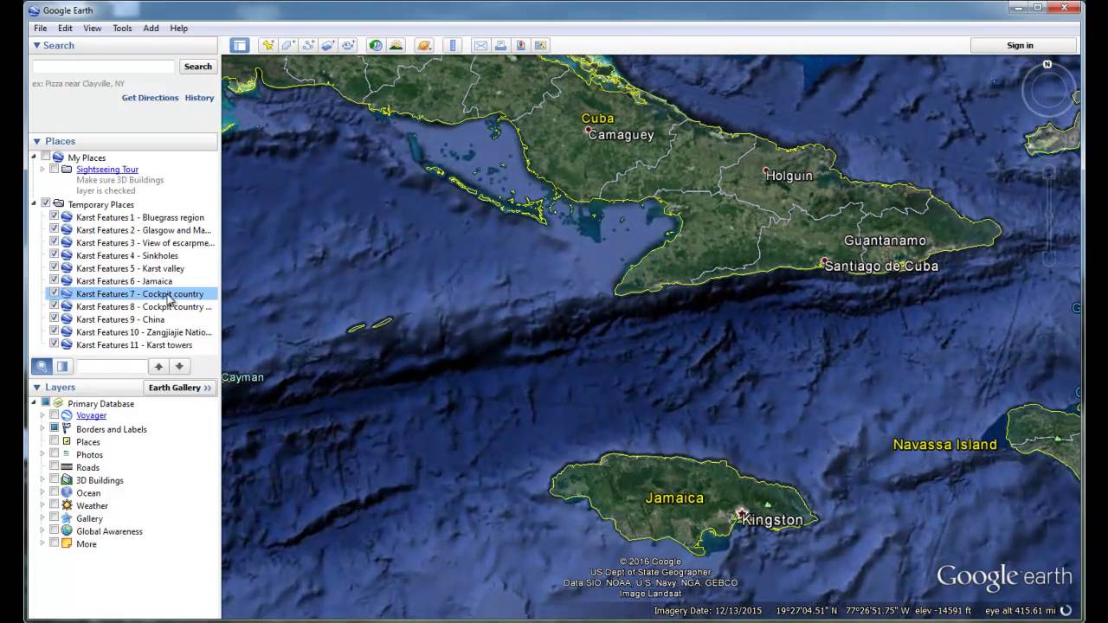
Task: Select Karst Features 4 - Sinkholes
Action: (126, 255)
